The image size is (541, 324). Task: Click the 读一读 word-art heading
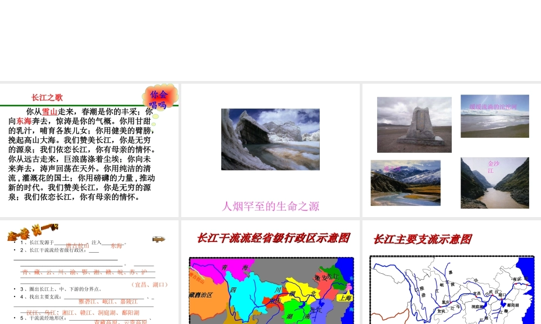click(33, 232)
